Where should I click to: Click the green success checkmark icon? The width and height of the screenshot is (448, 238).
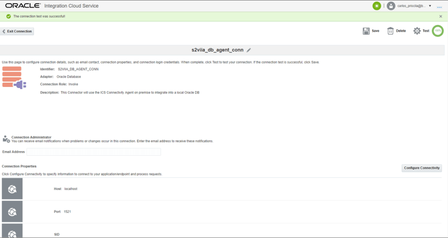(x=9, y=17)
